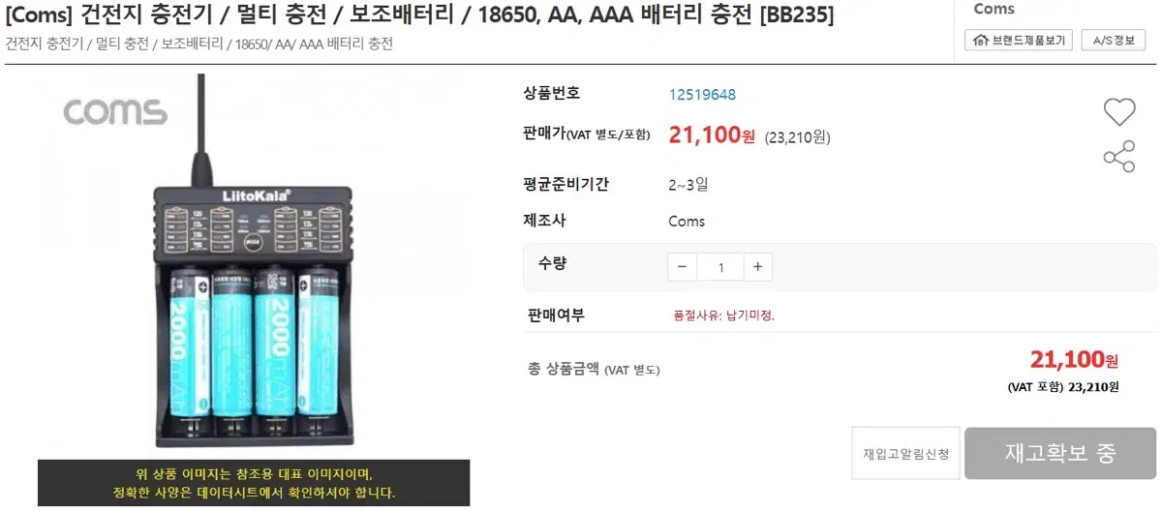Open product number 12519648 link
Viewport: 1162px width, 511px height.
point(702,94)
